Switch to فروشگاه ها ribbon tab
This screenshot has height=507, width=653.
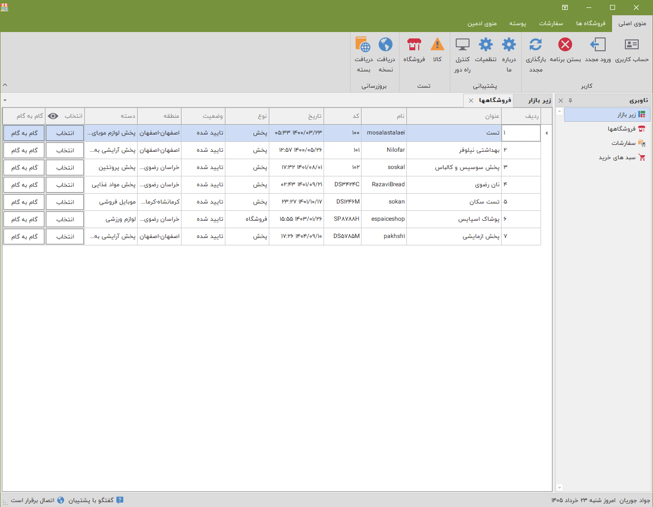[591, 24]
